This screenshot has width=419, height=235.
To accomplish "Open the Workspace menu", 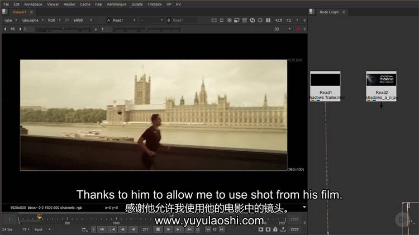I will point(33,4).
